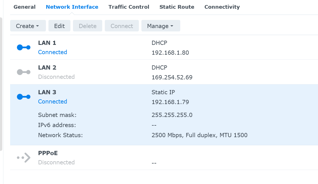This screenshot has width=318, height=184.
Task: Click the PPPoE connection icon
Action: pyautogui.click(x=24, y=158)
